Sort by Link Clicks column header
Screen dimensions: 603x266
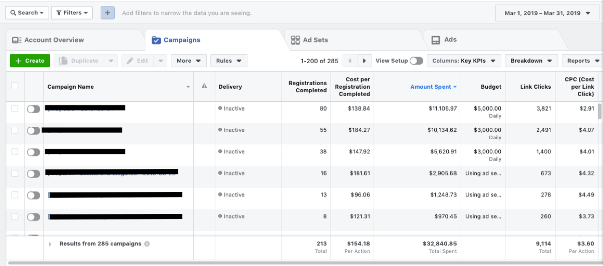click(x=530, y=87)
